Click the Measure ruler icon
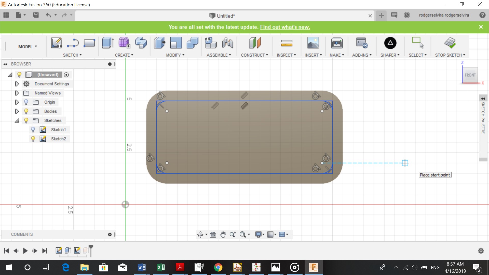Screen dimensions: 489x275 (286, 43)
